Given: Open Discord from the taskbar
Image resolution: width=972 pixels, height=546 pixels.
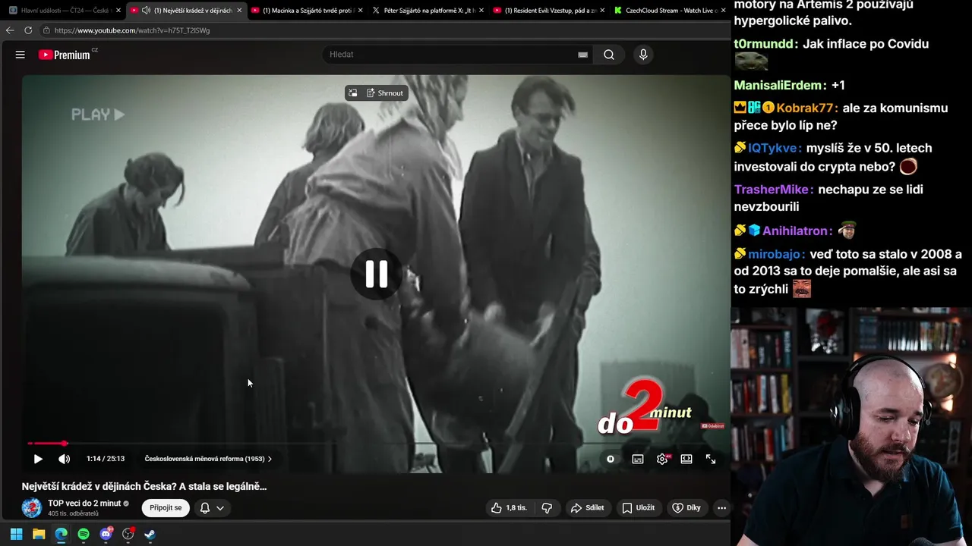Looking at the screenshot, I should pyautogui.click(x=106, y=534).
